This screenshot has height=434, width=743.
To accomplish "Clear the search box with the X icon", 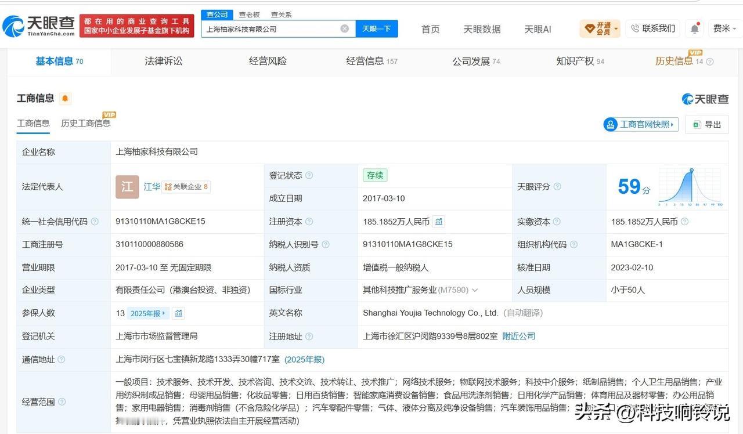I will click(345, 28).
